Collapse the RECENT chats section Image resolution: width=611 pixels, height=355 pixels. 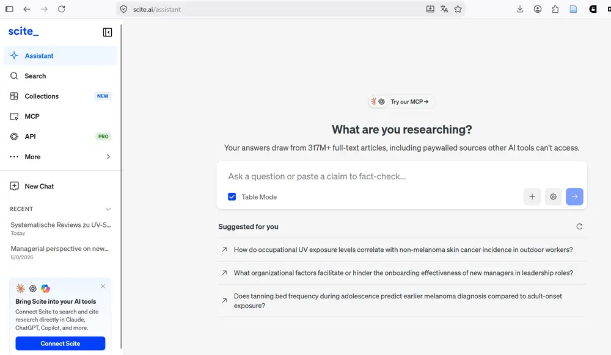pos(108,209)
